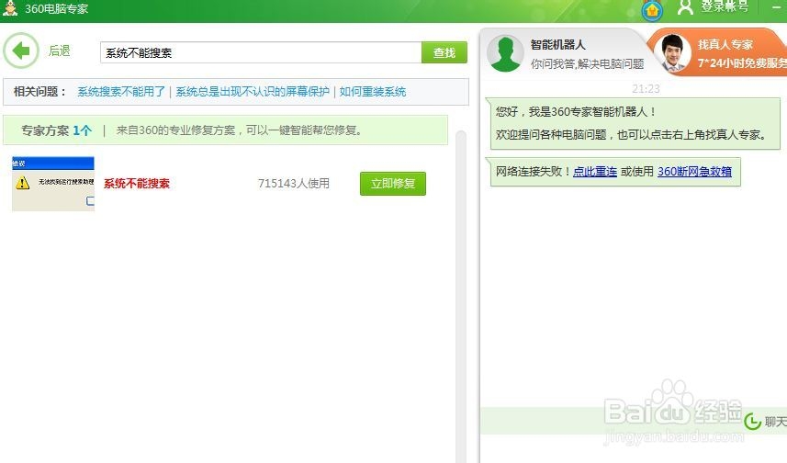Open the 360断网急救箱 link
Viewport: 787px width, 463px height.
click(694, 172)
